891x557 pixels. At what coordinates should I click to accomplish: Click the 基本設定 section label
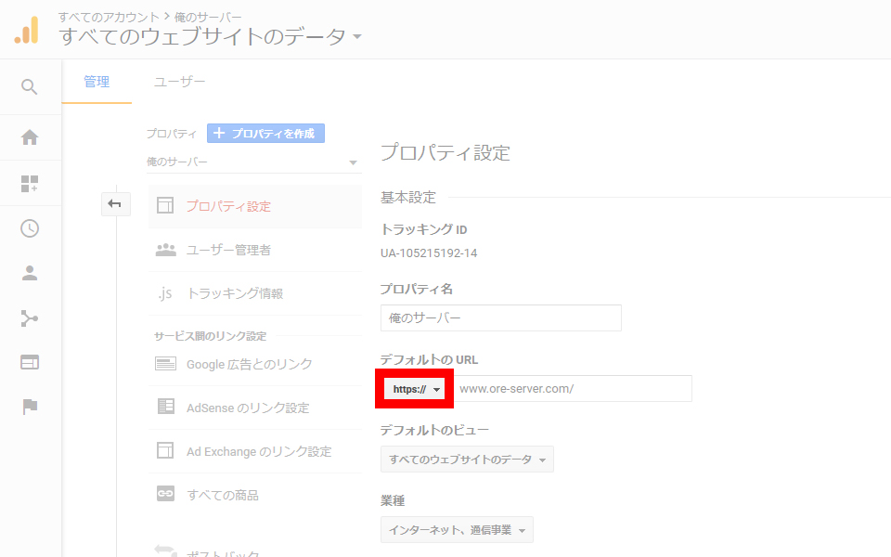408,197
